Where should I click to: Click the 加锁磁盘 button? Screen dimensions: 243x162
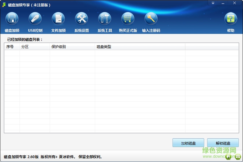[188, 143]
